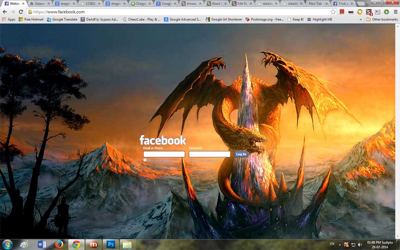Close the Extensions tab
The width and height of the screenshot is (400, 250).
(49, 4)
